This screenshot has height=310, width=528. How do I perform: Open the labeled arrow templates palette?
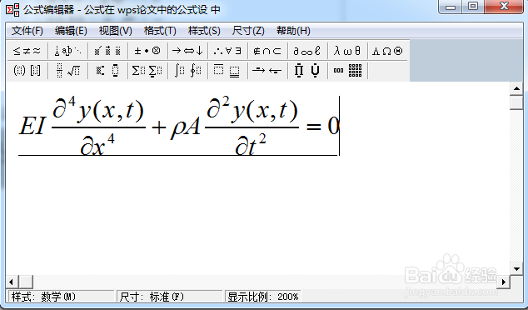coord(267,71)
